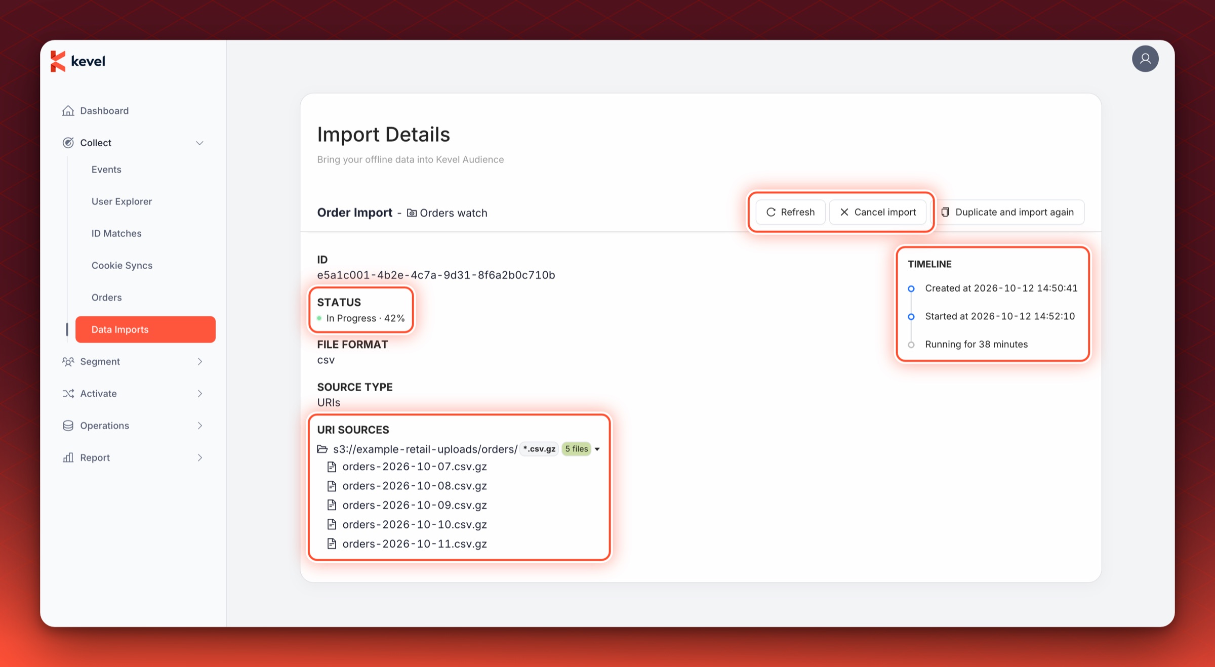Click the Created at timeline marker
The width and height of the screenshot is (1215, 667).
(911, 288)
